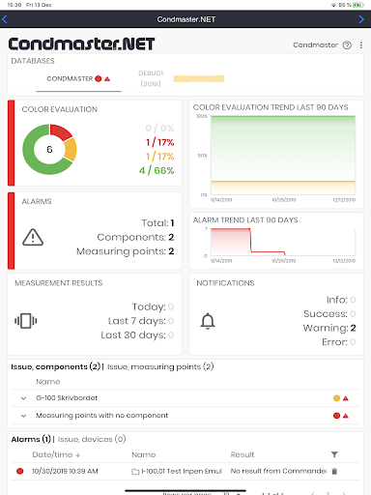Click the '4 / 66%' green value
The height and width of the screenshot is (495, 371).
tap(157, 170)
